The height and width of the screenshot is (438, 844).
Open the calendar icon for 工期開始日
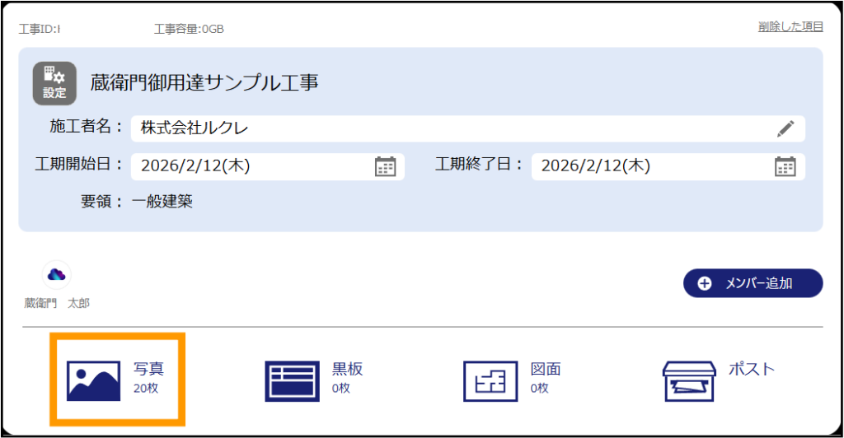point(385,166)
